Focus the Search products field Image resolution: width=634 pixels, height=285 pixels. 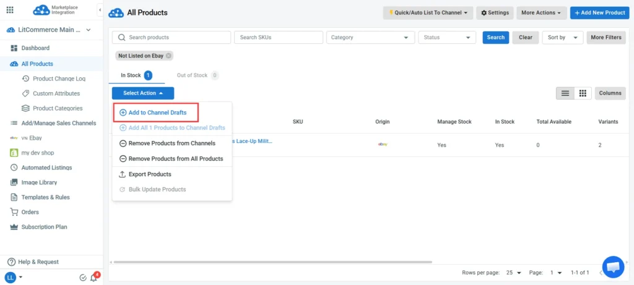click(172, 38)
